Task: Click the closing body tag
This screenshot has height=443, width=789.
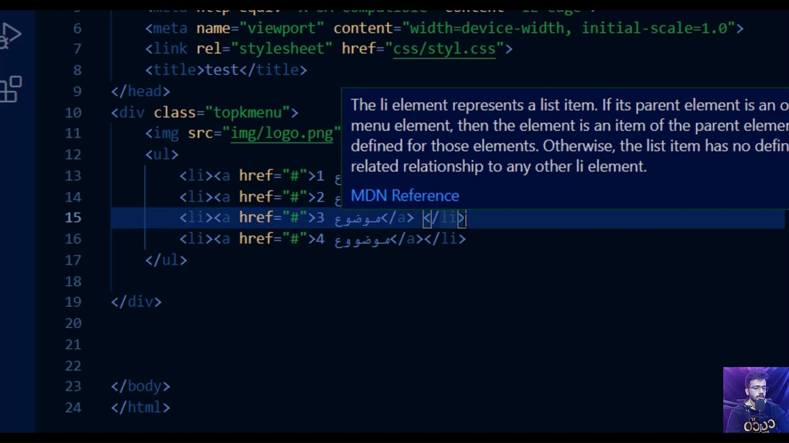Action: (x=141, y=386)
